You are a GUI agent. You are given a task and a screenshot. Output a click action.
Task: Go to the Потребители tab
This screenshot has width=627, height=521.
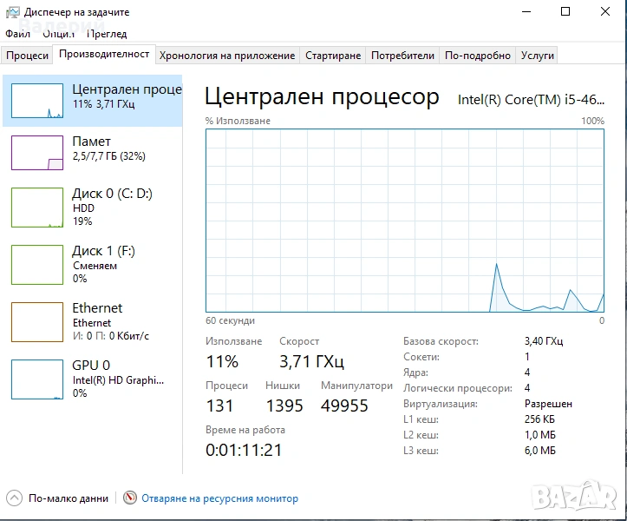click(x=402, y=56)
